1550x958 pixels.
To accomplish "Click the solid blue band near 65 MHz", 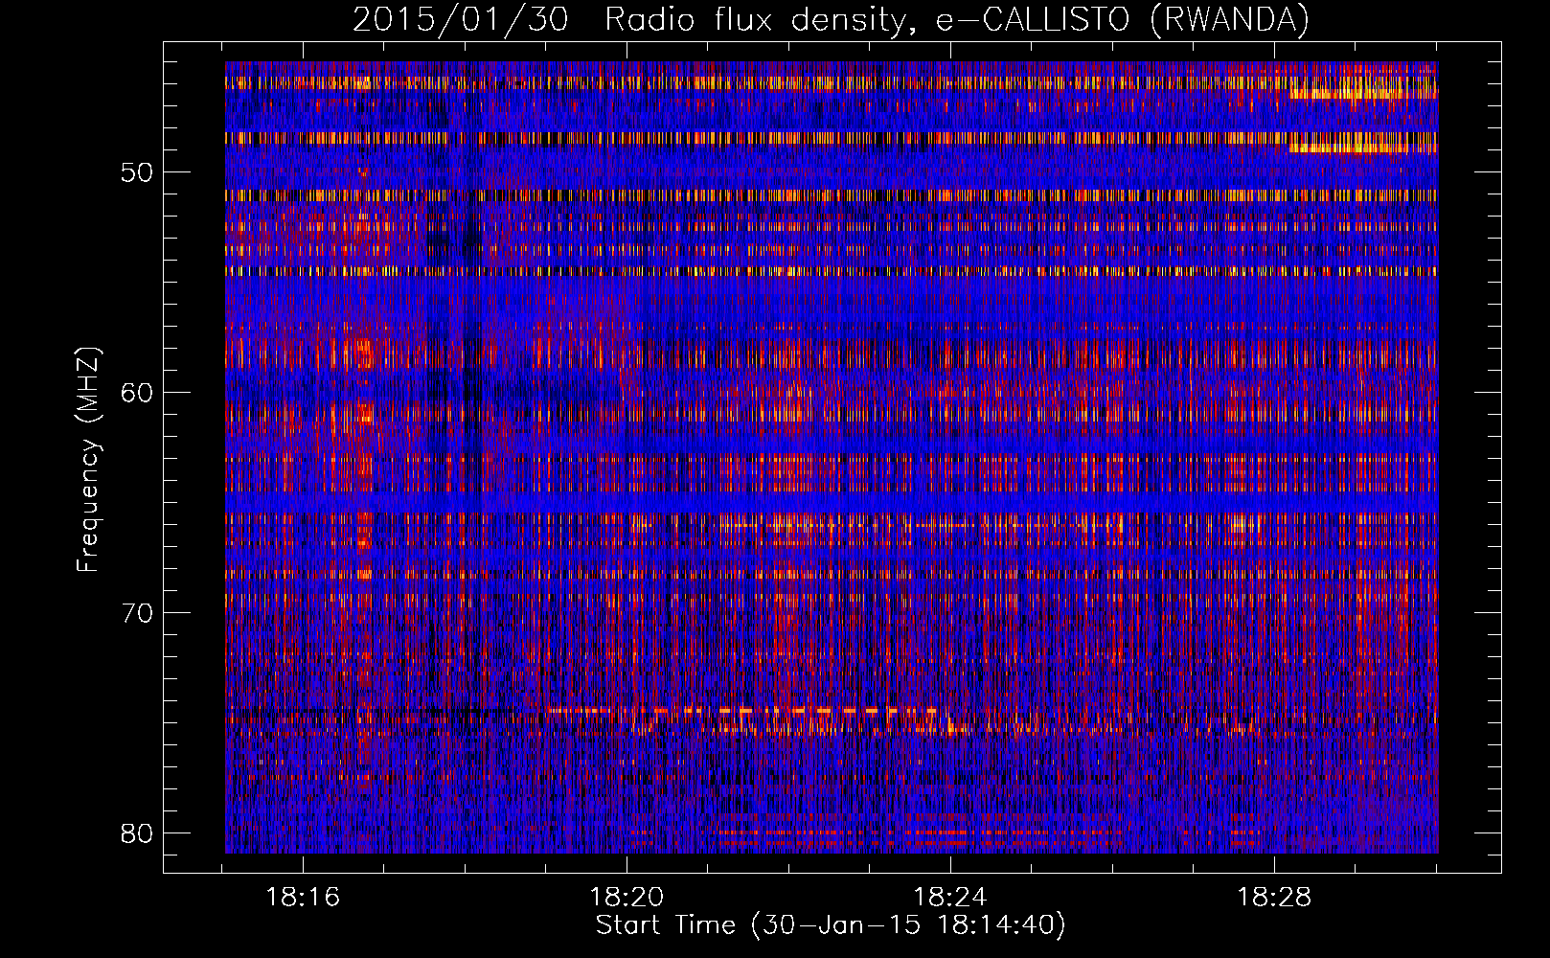I will pos(832,504).
